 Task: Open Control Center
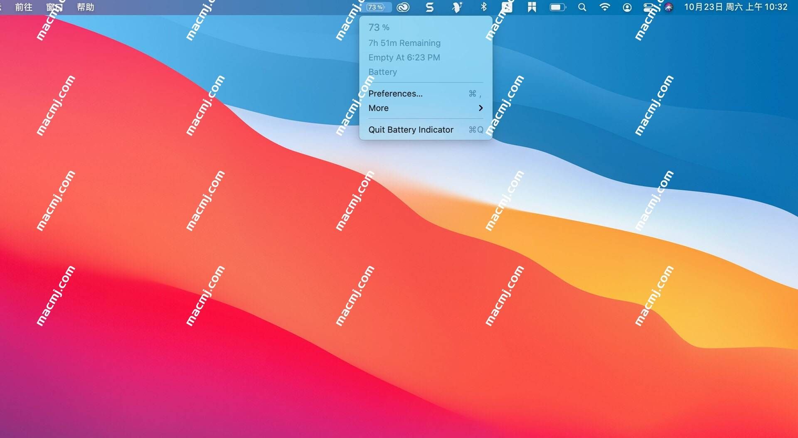(x=648, y=7)
